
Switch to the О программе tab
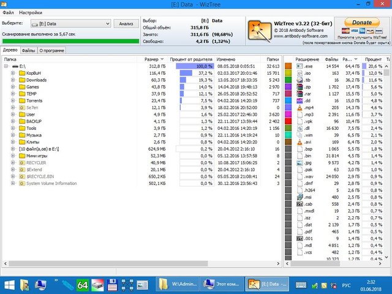[51, 50]
